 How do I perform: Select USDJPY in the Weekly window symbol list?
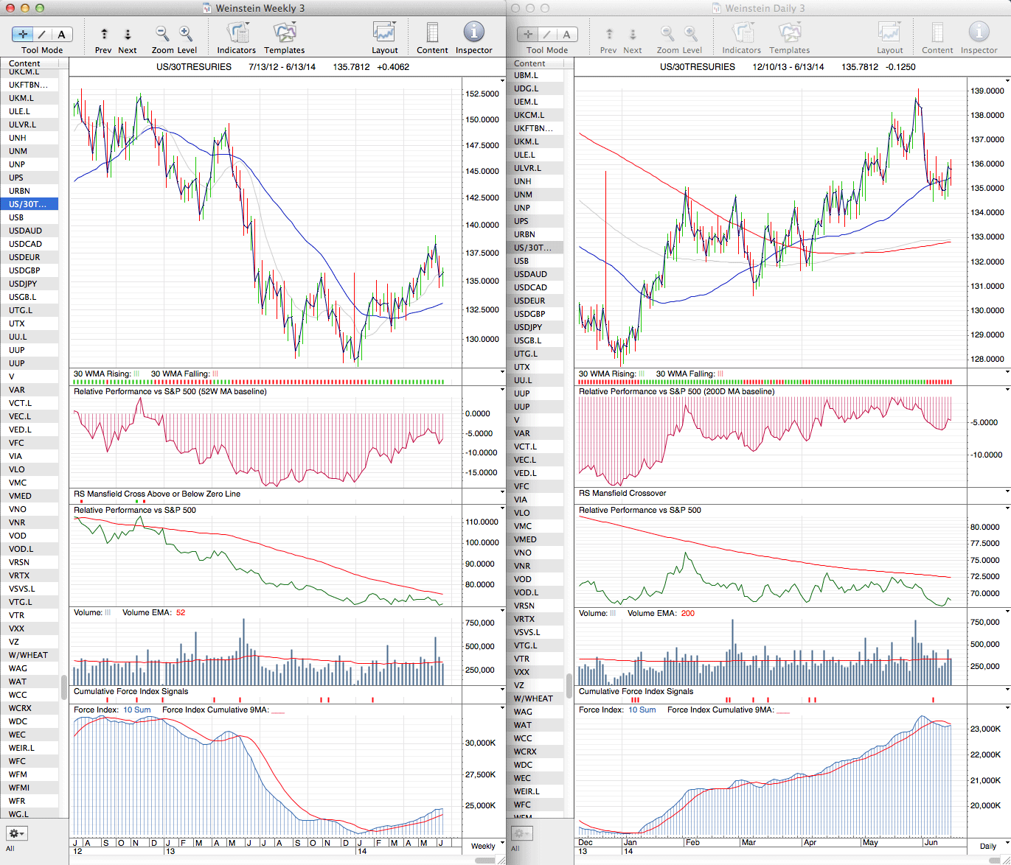point(23,284)
